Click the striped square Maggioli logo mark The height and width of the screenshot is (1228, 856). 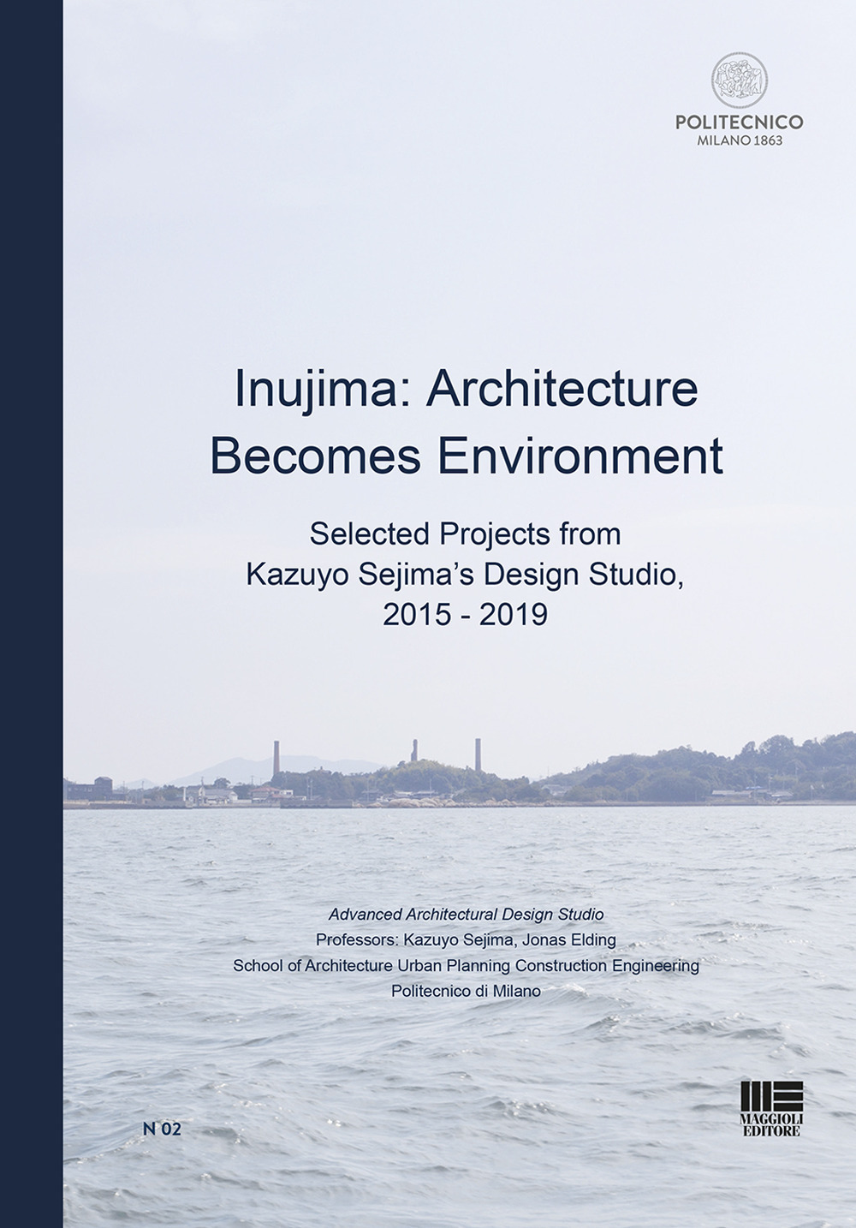(771, 1097)
